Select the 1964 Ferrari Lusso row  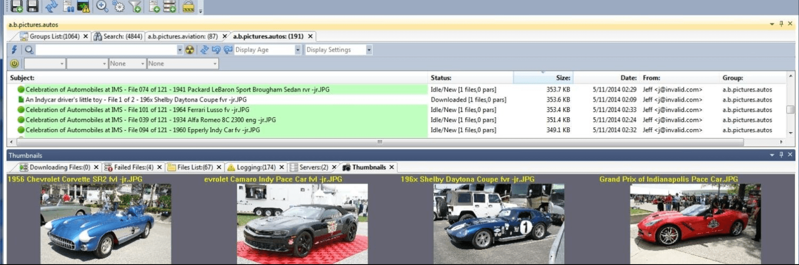coord(397,110)
